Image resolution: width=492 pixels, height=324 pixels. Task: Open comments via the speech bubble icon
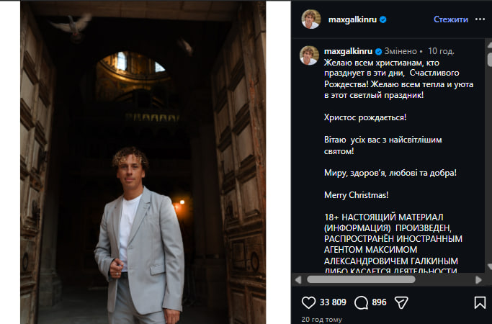362,302
